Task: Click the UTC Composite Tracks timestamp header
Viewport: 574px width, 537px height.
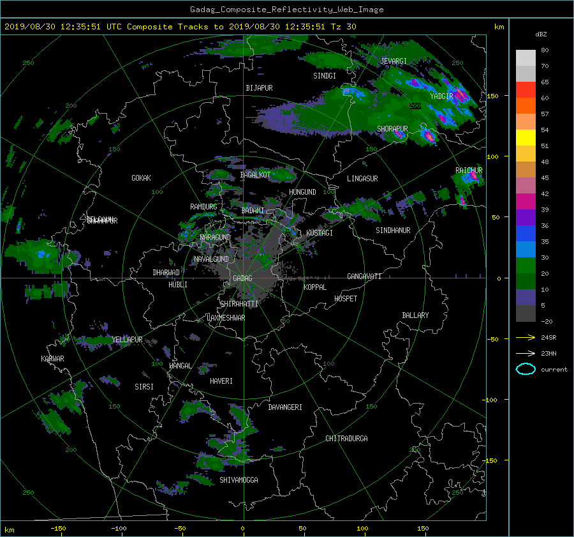Action: (180, 27)
